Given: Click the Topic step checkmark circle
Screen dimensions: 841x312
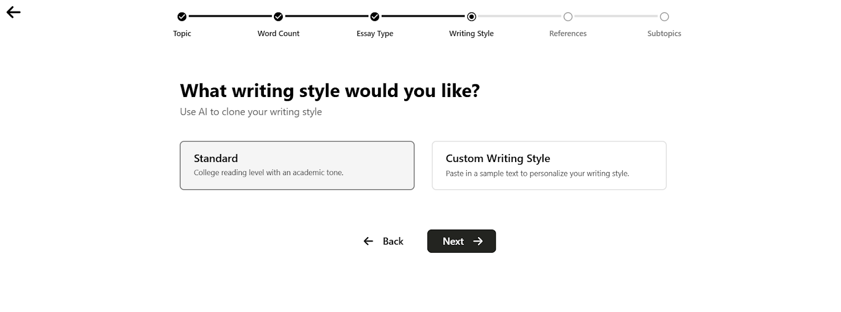Looking at the screenshot, I should 182,17.
